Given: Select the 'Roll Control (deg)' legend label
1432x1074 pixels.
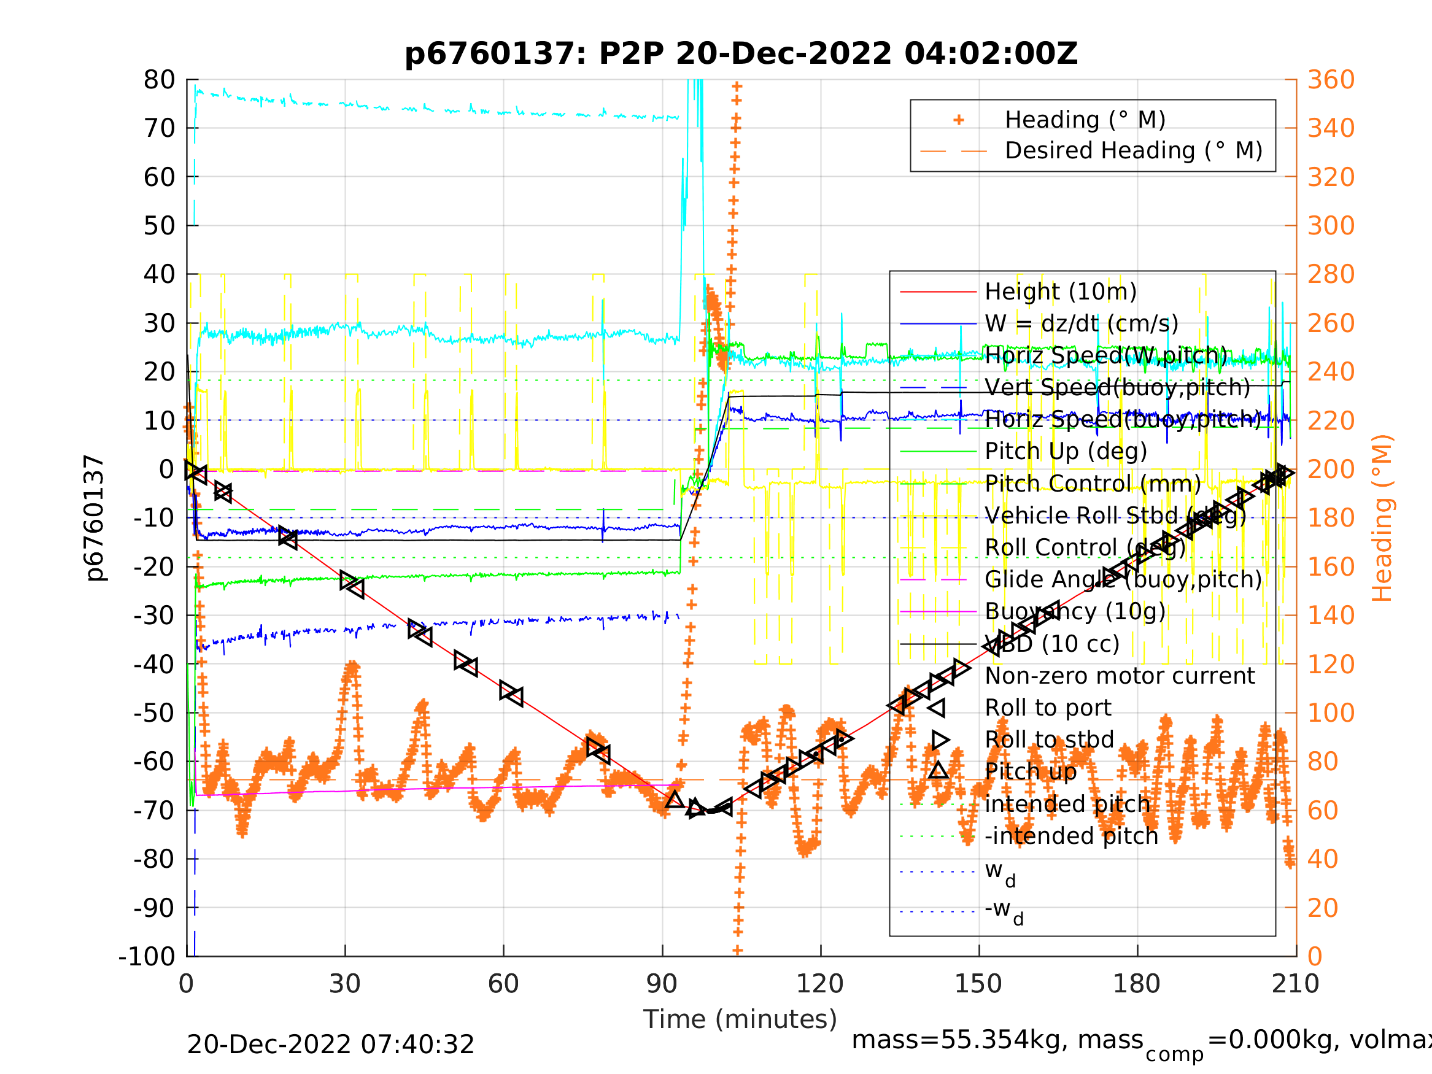Looking at the screenshot, I should (x=1085, y=547).
